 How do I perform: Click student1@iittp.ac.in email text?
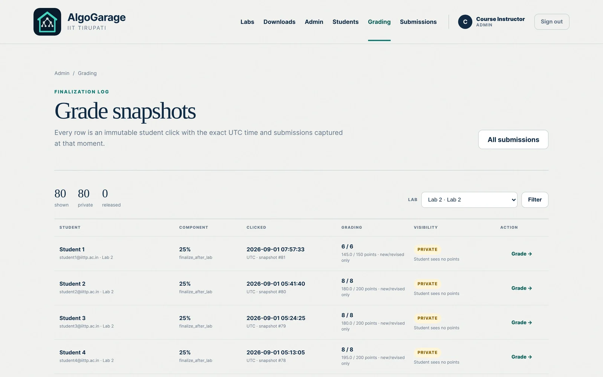[79, 257]
